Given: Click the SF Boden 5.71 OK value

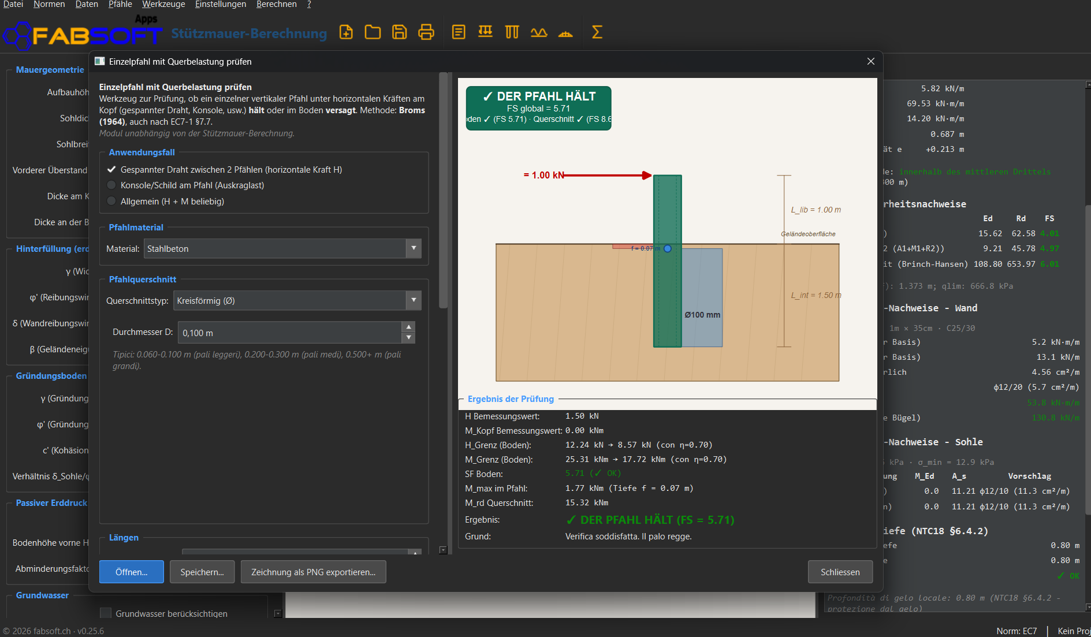Looking at the screenshot, I should click(593, 473).
